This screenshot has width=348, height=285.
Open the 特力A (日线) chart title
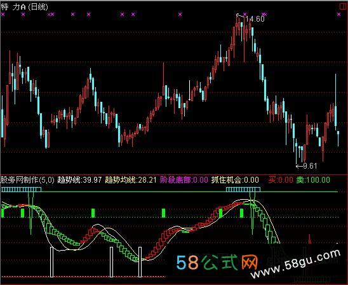(24, 7)
